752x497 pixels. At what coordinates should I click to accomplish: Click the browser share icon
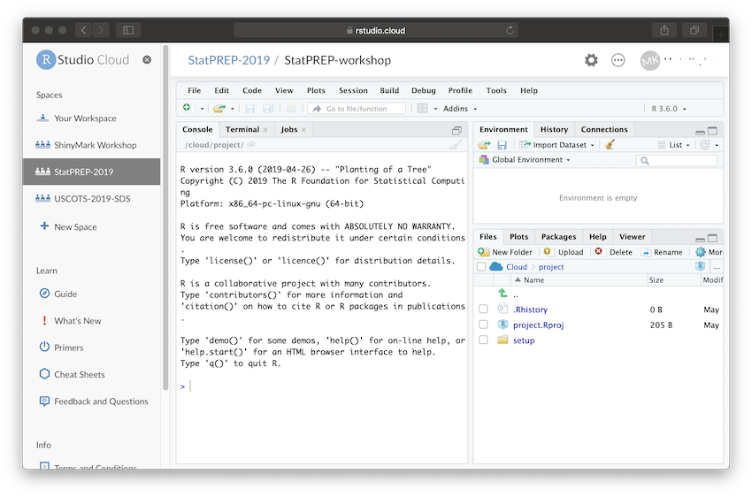pyautogui.click(x=664, y=30)
